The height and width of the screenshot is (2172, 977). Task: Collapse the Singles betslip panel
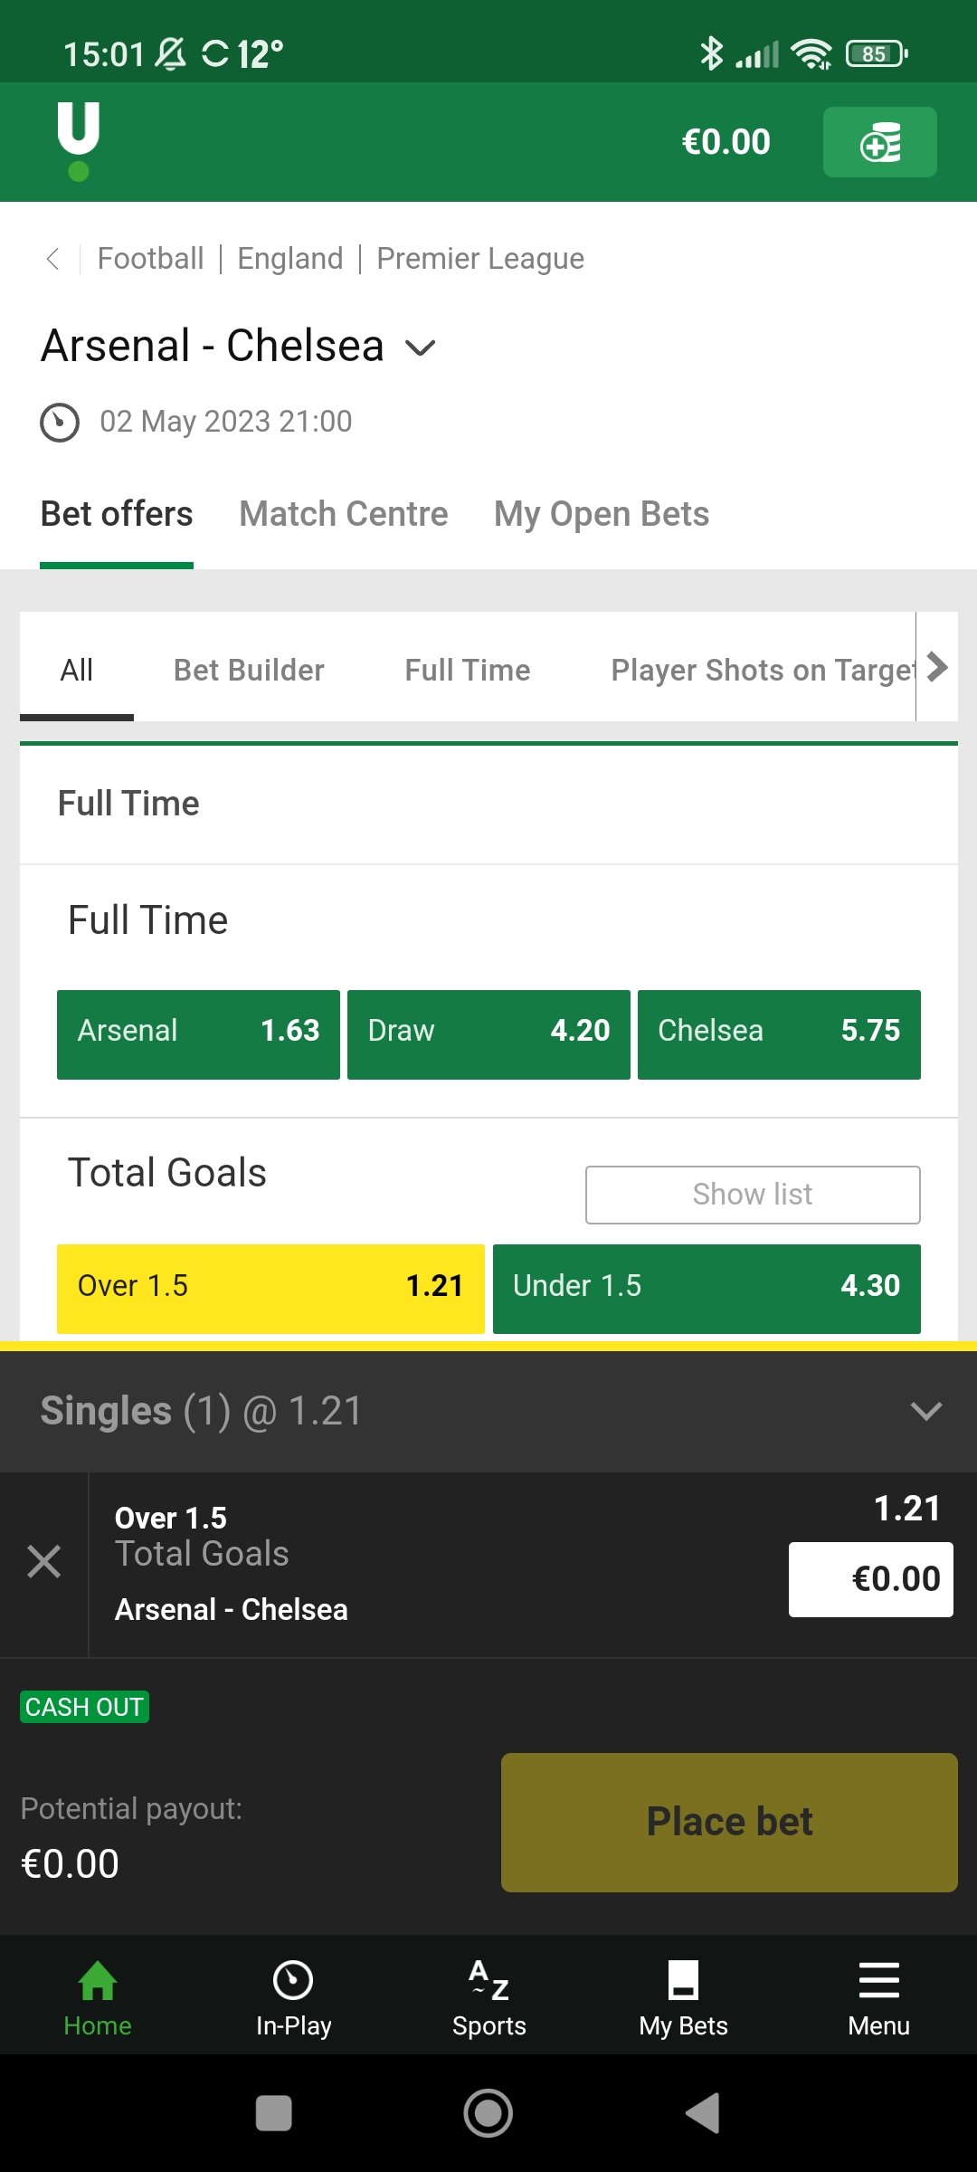[x=925, y=1411]
